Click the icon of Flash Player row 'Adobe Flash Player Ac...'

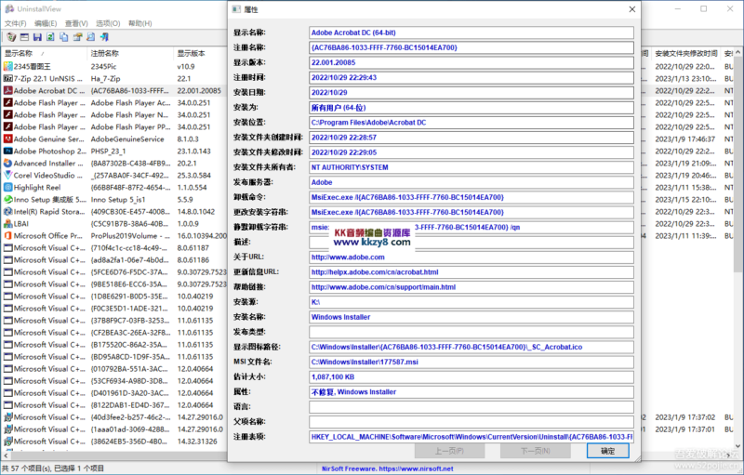[x=8, y=103]
